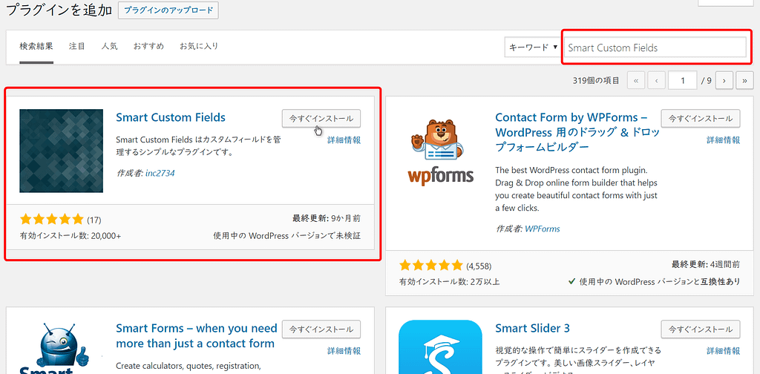Switch to 人気 tab
Image resolution: width=760 pixels, height=374 pixels.
[x=110, y=47]
